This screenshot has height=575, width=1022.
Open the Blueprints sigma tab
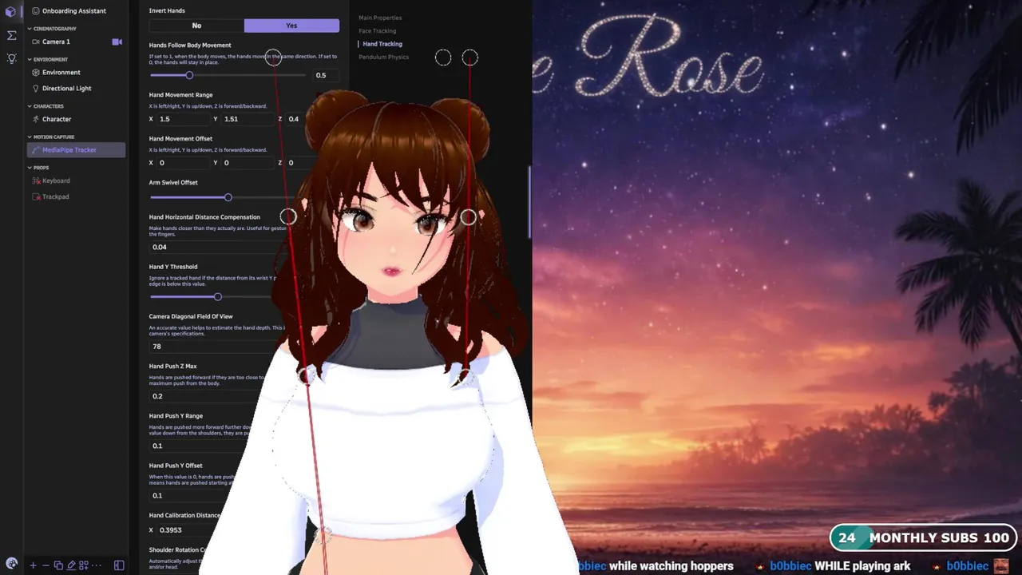pyautogui.click(x=11, y=35)
